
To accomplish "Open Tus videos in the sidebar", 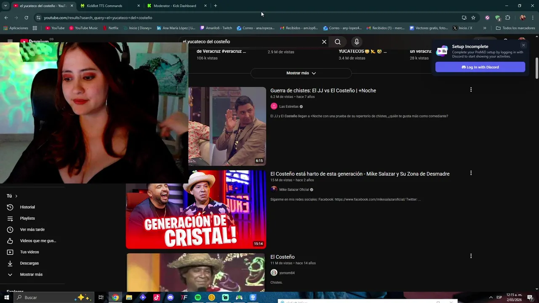I will tap(29, 252).
